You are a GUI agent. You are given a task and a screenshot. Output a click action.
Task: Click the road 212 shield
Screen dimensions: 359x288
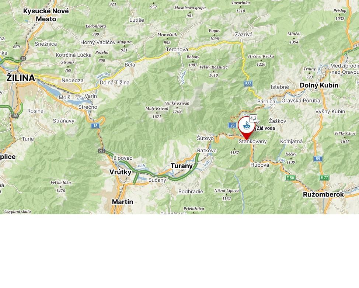pos(101,151)
